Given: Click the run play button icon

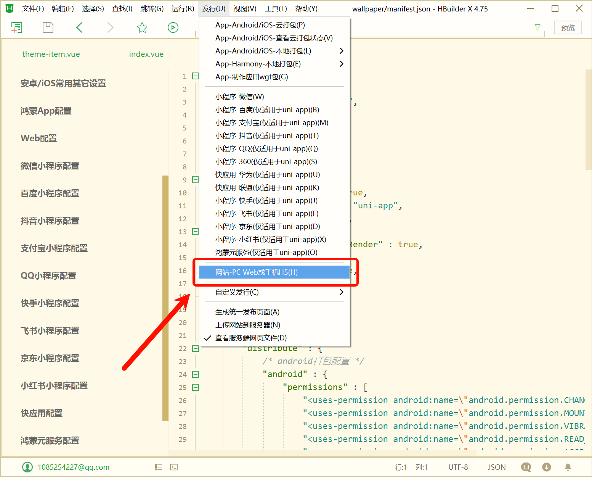Looking at the screenshot, I should point(173,27).
